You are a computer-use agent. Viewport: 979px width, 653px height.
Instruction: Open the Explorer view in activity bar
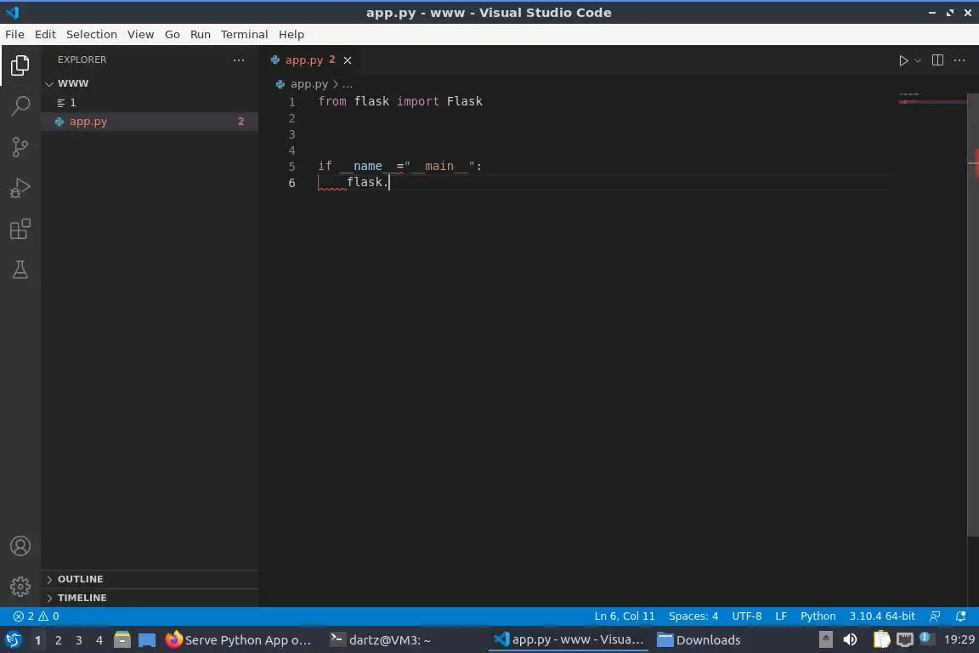tap(20, 65)
